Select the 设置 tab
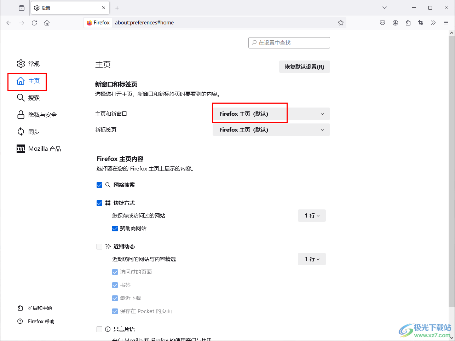The image size is (455, 341). [70, 8]
